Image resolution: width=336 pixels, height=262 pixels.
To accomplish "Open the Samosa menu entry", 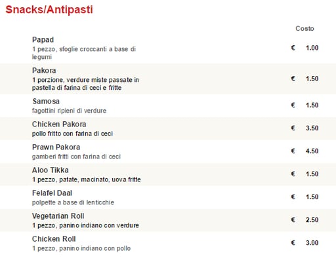I will click(x=46, y=102).
